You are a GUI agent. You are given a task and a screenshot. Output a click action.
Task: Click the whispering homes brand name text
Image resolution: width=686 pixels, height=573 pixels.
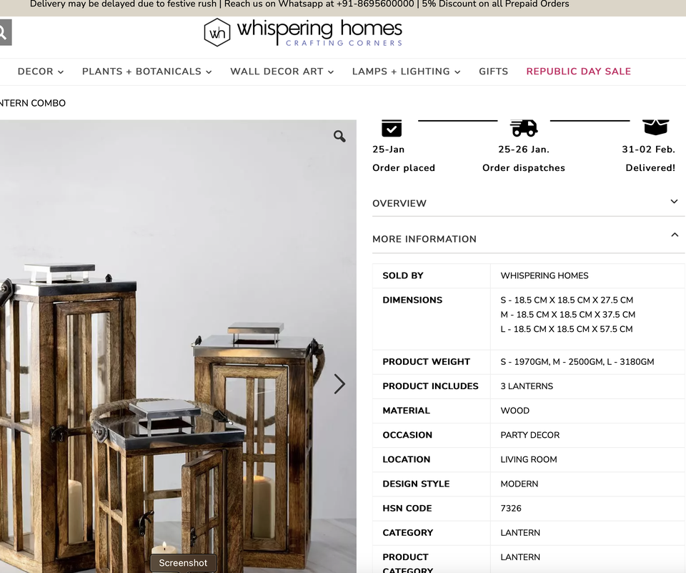pos(320,29)
